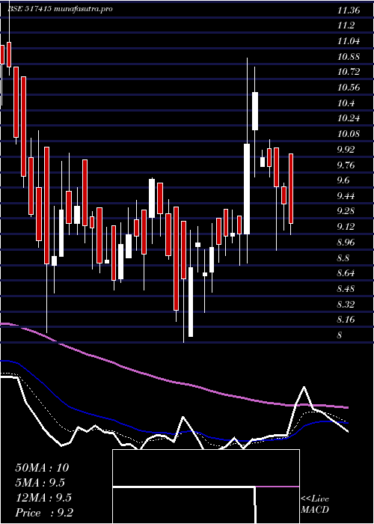
Task: Click the 50MA : 10 legend text
Action: pyautogui.click(x=42, y=468)
